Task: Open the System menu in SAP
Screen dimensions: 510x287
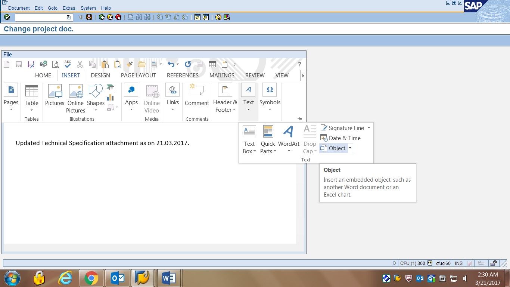Action: coord(88,8)
